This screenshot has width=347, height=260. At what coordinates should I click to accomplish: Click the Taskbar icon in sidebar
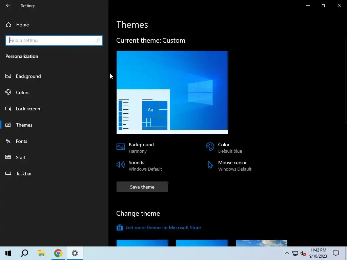click(x=8, y=173)
